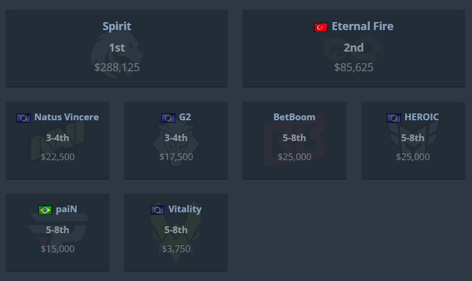472x281 pixels.
Task: Click Vitality's $3,750 prize amount
Action: tap(176, 249)
